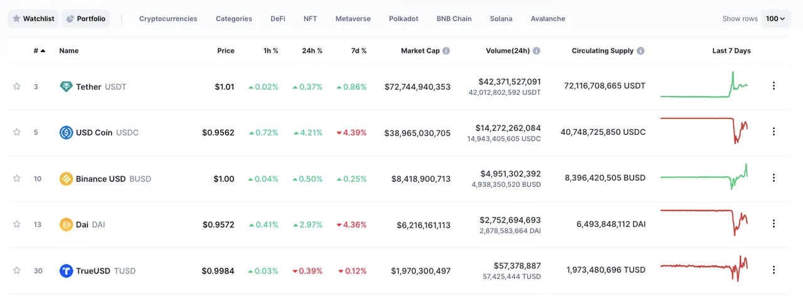The height and width of the screenshot is (296, 803).
Task: Open more options menu for Tether row
Action: (x=774, y=86)
